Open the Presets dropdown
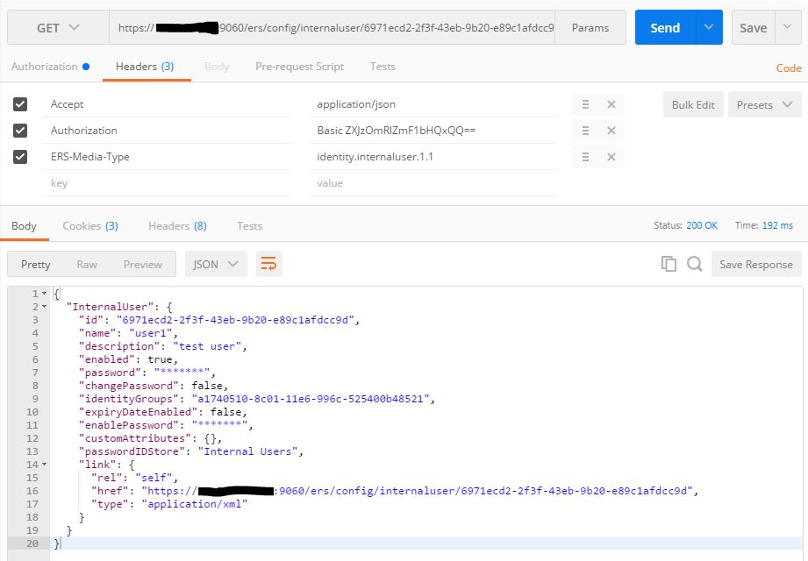Image resolution: width=808 pixels, height=561 pixels. 763,104
